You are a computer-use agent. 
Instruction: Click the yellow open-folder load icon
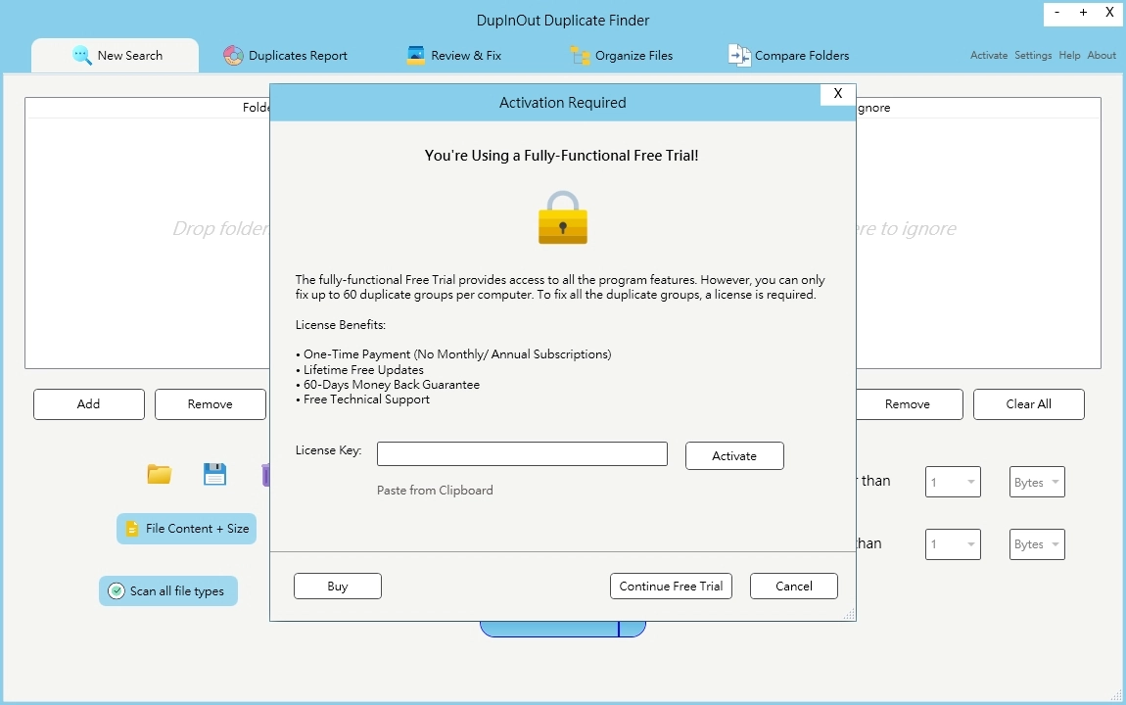[x=160, y=475]
